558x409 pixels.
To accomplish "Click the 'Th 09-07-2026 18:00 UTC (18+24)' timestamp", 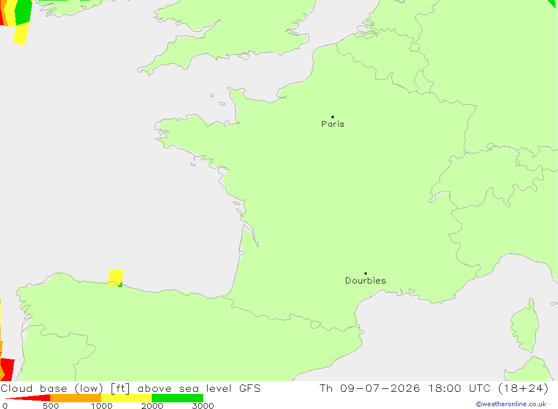I will (x=434, y=388).
